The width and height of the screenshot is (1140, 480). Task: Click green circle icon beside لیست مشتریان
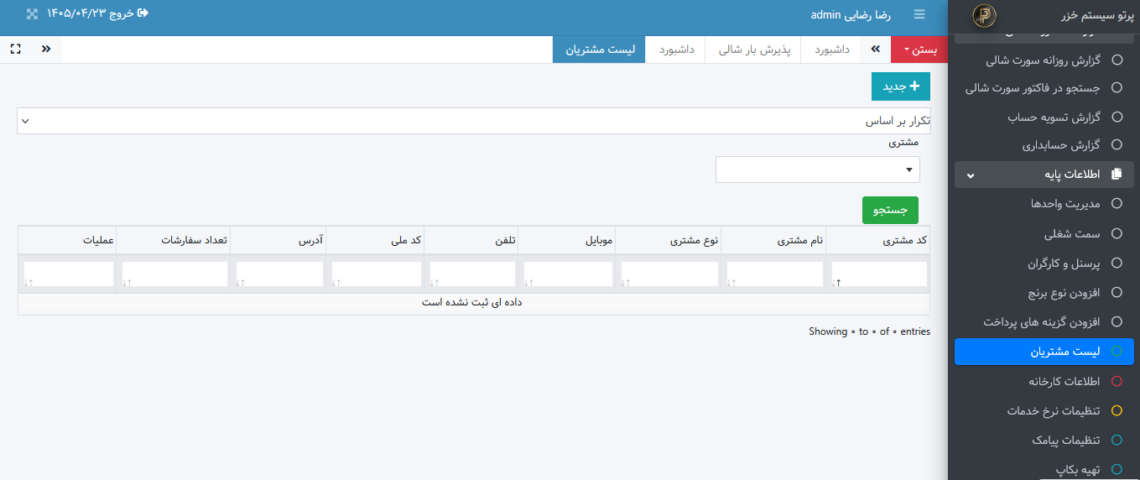pyautogui.click(x=1117, y=351)
